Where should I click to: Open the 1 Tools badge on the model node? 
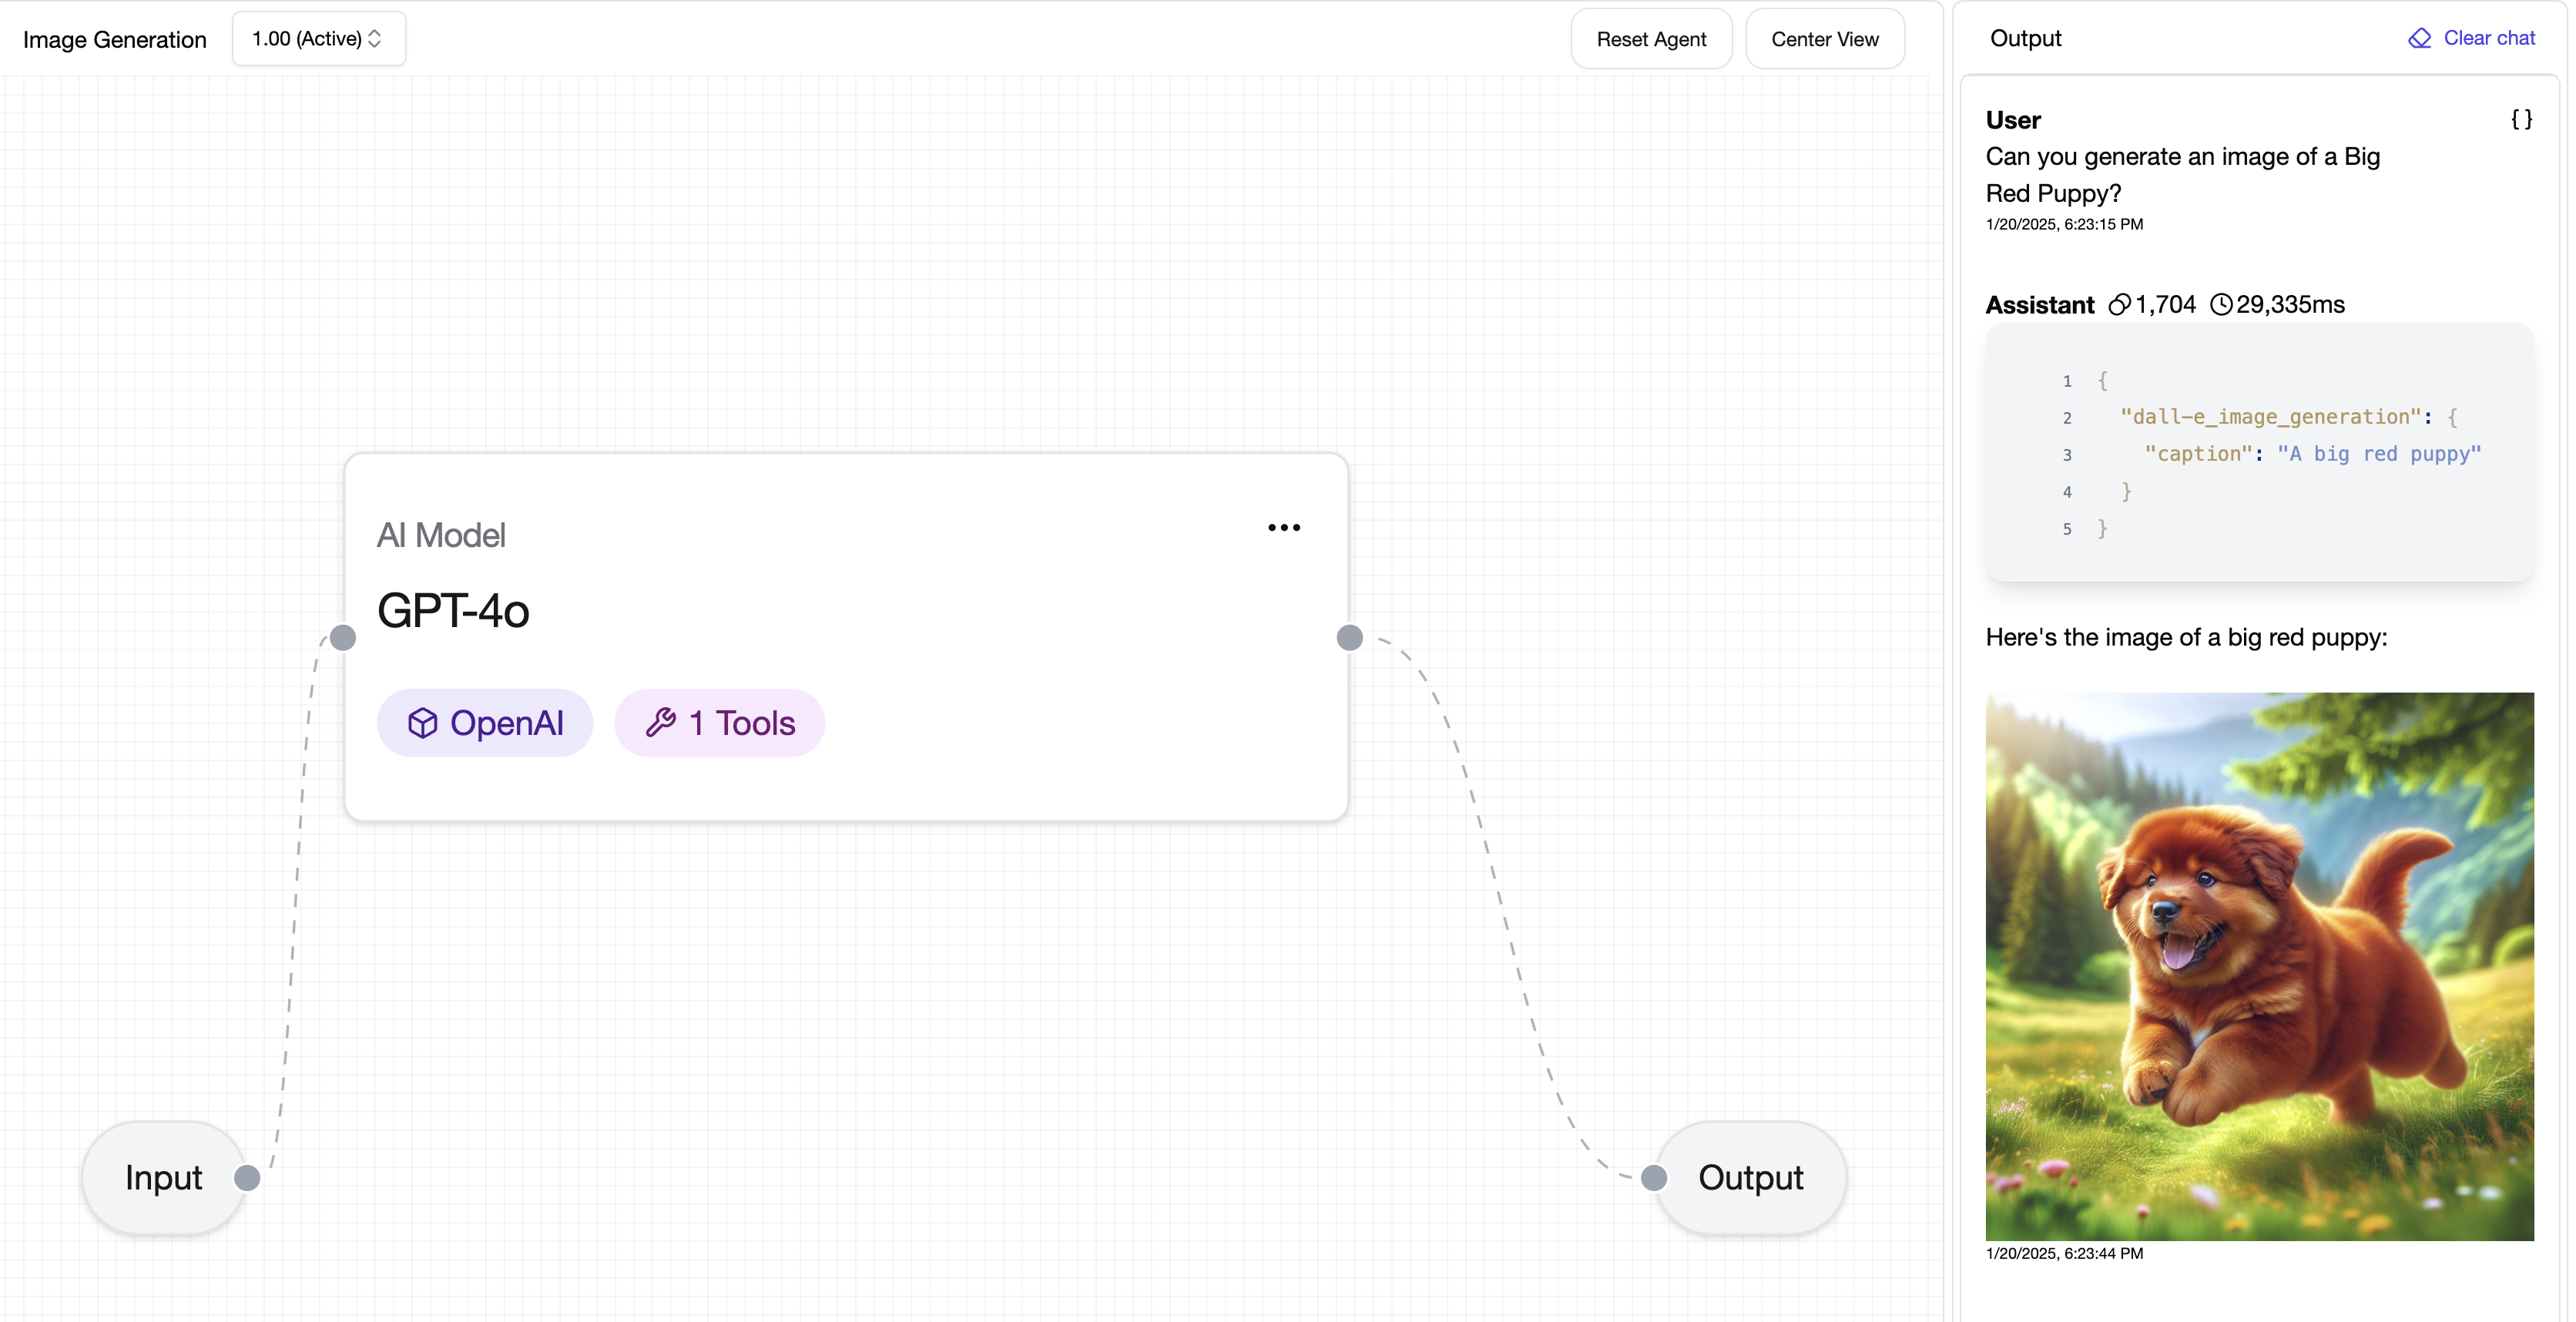click(x=719, y=722)
